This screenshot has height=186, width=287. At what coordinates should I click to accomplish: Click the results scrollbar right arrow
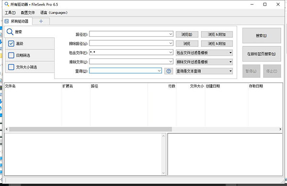280,129
